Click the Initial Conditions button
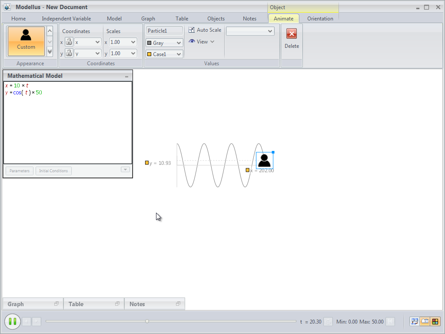Screen dimensions: 445x334 point(53,170)
